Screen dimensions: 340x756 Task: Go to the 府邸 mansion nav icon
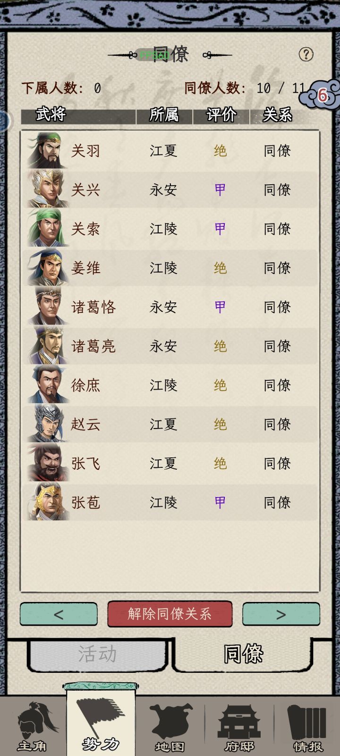(239, 727)
